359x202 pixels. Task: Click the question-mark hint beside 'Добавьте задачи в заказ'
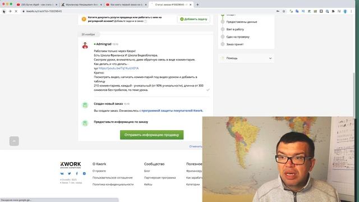(x=146, y=21)
